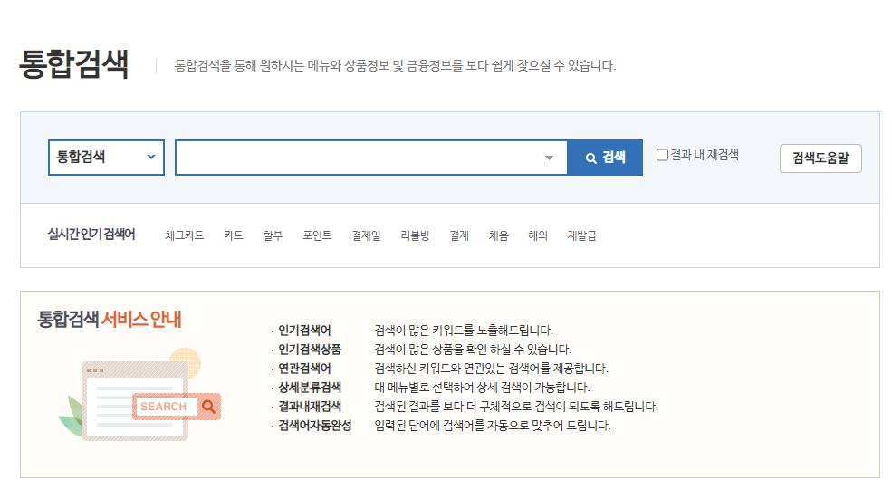Click the 인기검색어 guide item

(304, 331)
